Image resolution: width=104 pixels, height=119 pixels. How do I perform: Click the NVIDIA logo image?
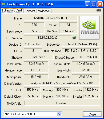coord(89,27)
